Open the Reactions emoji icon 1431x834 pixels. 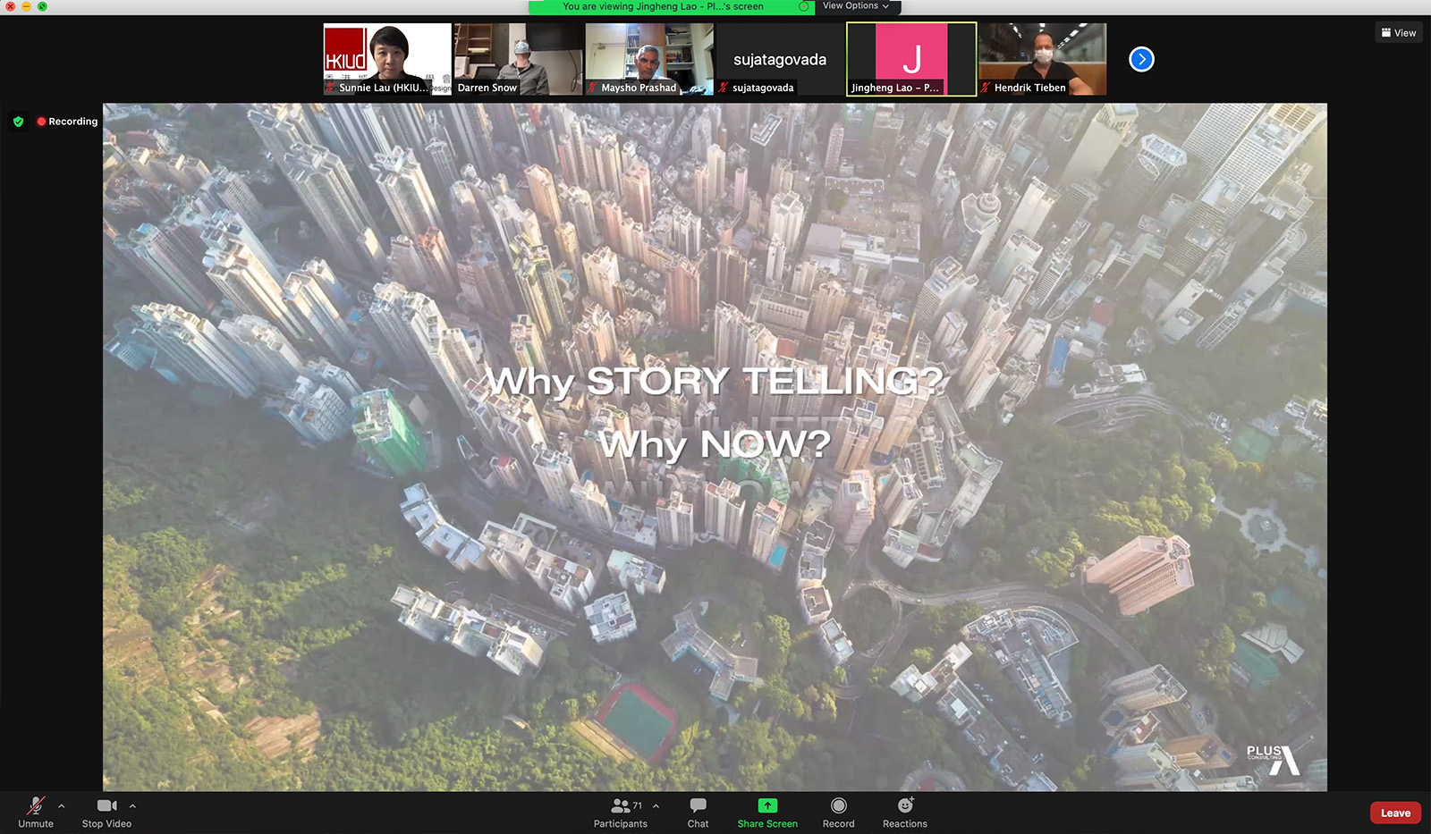coord(905,806)
